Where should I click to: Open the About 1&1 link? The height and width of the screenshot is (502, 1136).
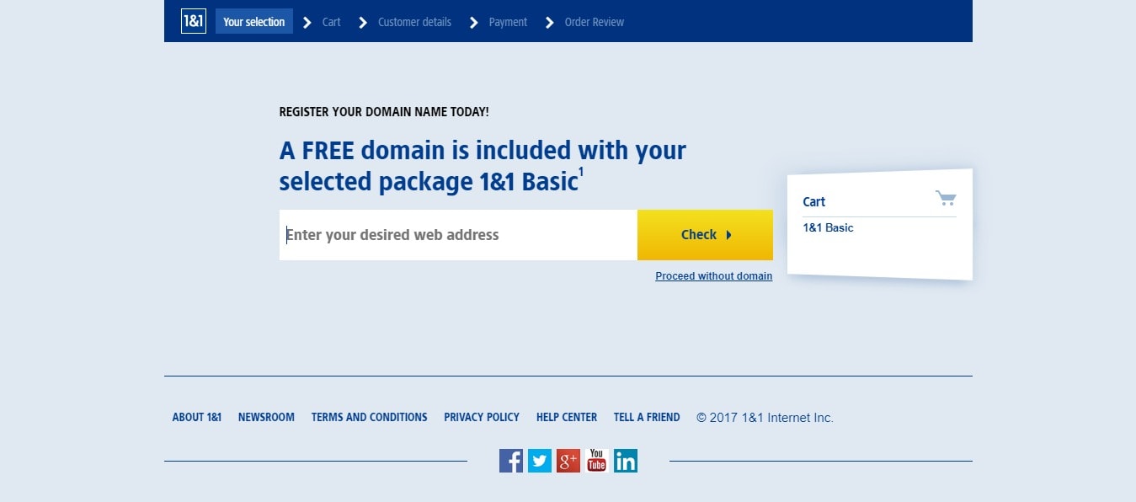197,417
